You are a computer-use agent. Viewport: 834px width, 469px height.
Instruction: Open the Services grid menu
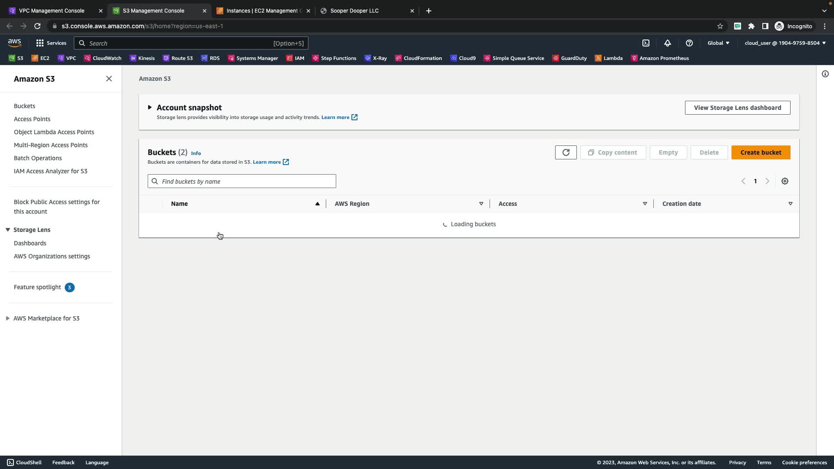coord(51,43)
